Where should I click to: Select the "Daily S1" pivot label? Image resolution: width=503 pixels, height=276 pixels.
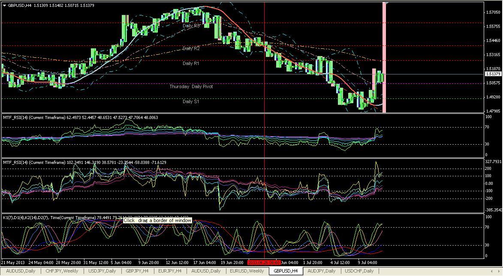click(x=191, y=101)
